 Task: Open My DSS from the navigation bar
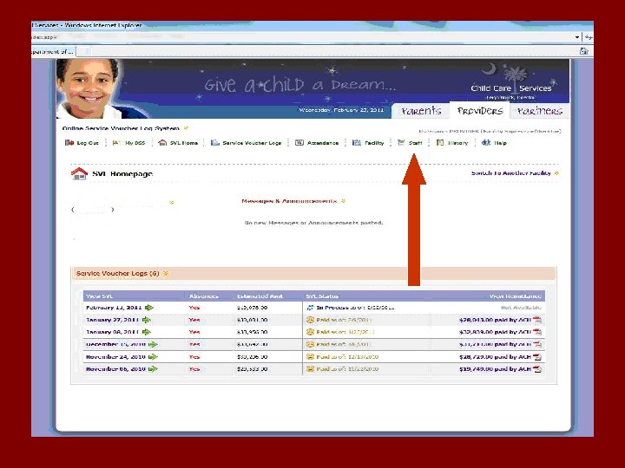128,143
